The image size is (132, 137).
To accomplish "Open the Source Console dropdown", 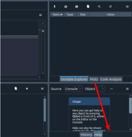I will pos(73,89).
